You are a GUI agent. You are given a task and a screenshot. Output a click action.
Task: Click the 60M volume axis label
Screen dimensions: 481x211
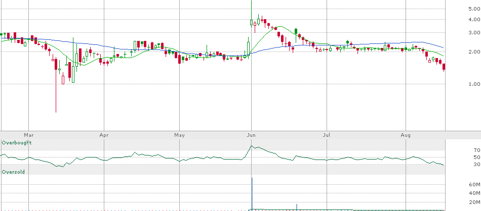(475, 184)
